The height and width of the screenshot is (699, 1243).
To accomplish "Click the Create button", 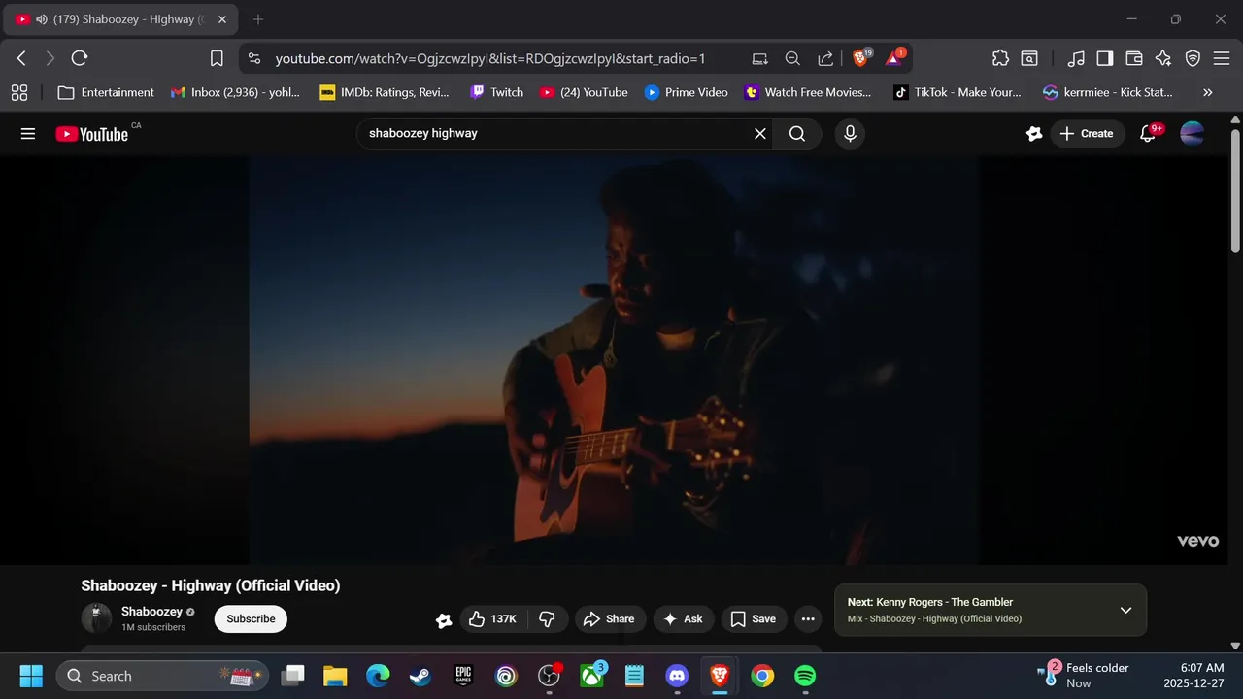I will click(1087, 134).
